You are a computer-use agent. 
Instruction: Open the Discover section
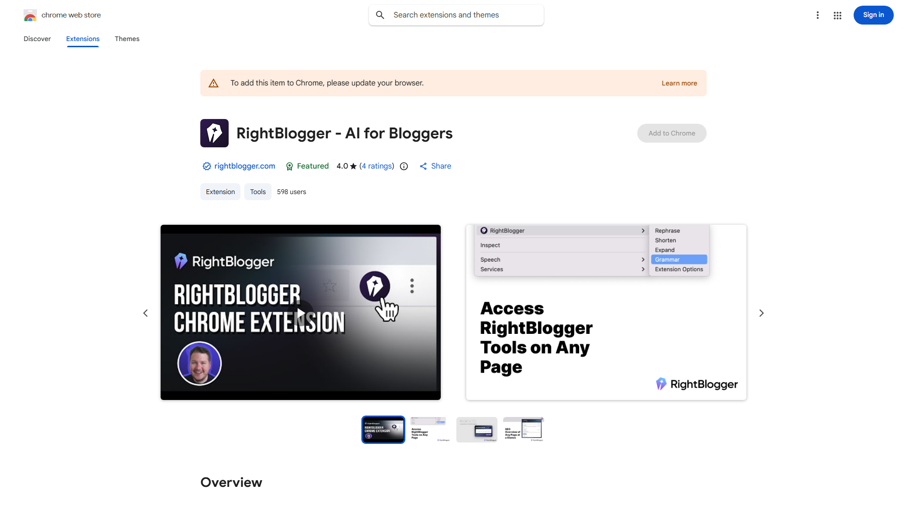[x=37, y=39]
